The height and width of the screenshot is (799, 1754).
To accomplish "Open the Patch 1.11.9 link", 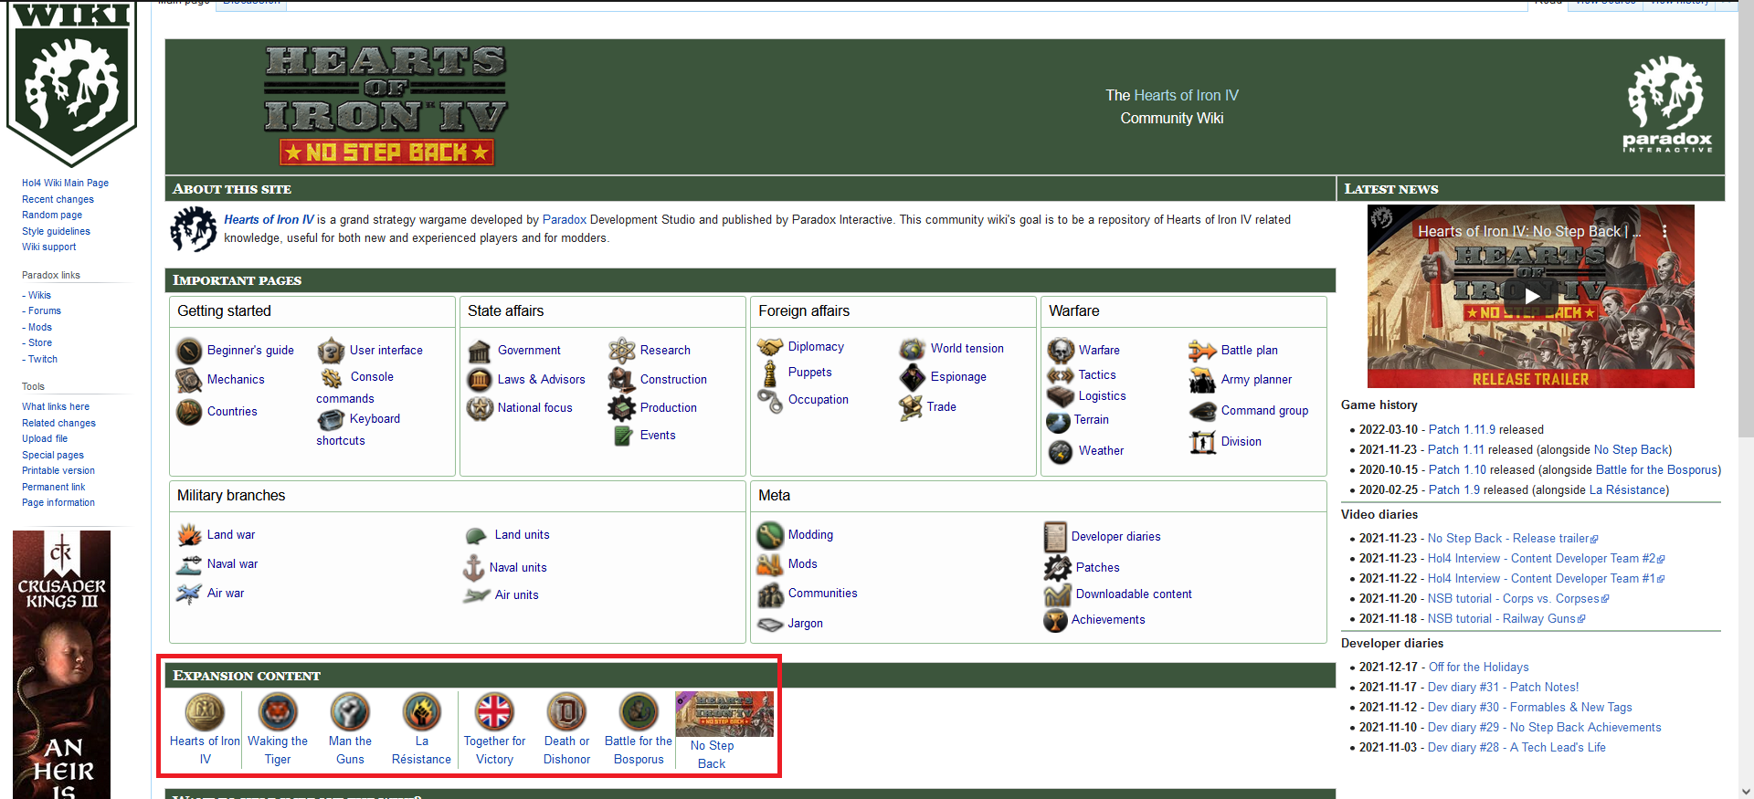I will tap(1462, 430).
